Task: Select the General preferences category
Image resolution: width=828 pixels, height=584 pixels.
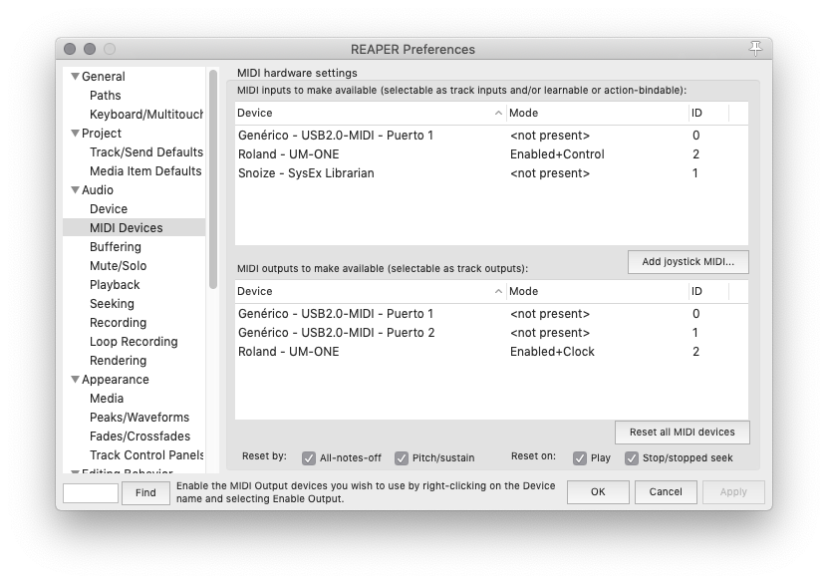Action: (103, 77)
